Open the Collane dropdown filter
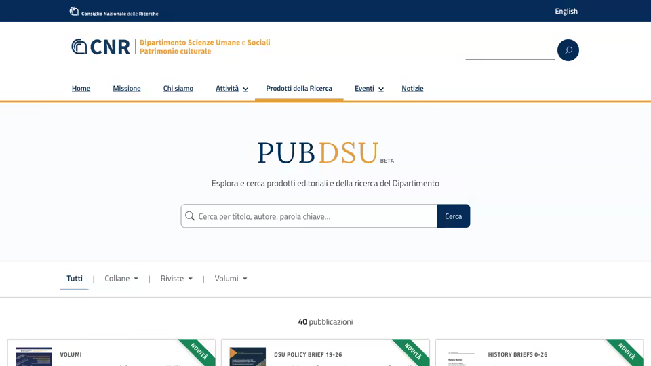 [x=121, y=279]
